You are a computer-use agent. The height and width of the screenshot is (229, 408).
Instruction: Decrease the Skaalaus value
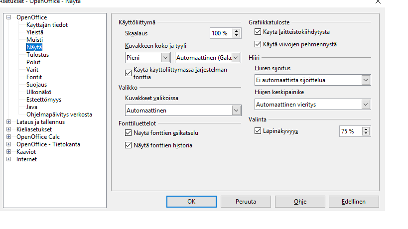point(236,35)
